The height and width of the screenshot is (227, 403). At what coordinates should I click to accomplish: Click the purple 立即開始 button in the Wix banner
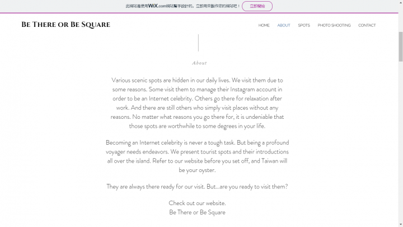point(257,6)
